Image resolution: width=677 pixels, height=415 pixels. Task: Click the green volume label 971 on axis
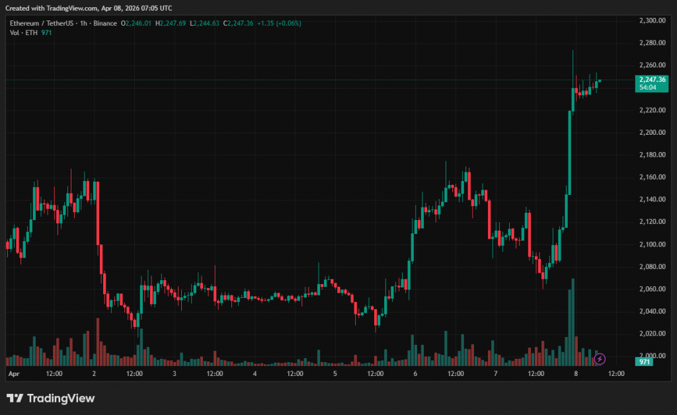tap(645, 361)
